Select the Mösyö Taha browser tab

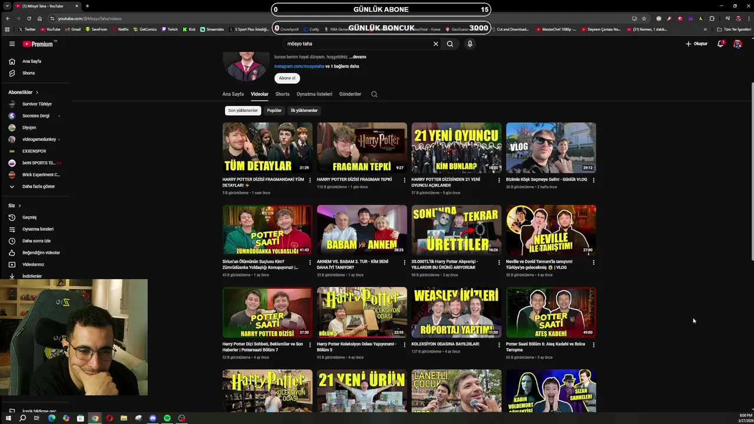pos(47,6)
